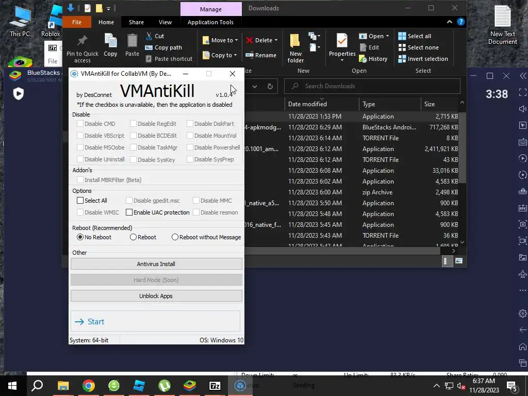Image resolution: width=528 pixels, height=396 pixels.
Task: Switch to the Share ribbon tab
Action: click(136, 22)
